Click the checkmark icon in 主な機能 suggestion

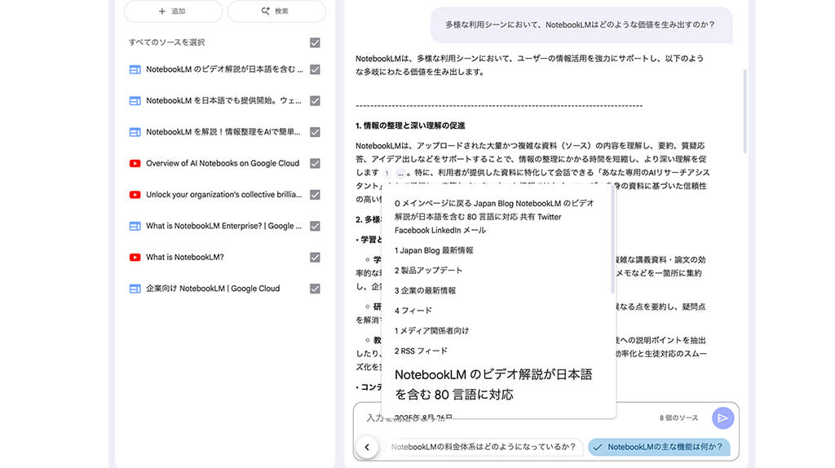pos(598,448)
